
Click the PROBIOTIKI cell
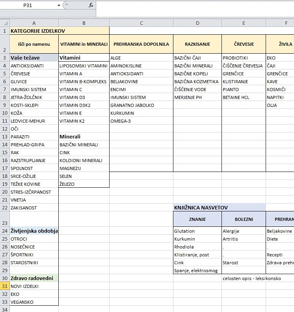click(235, 58)
